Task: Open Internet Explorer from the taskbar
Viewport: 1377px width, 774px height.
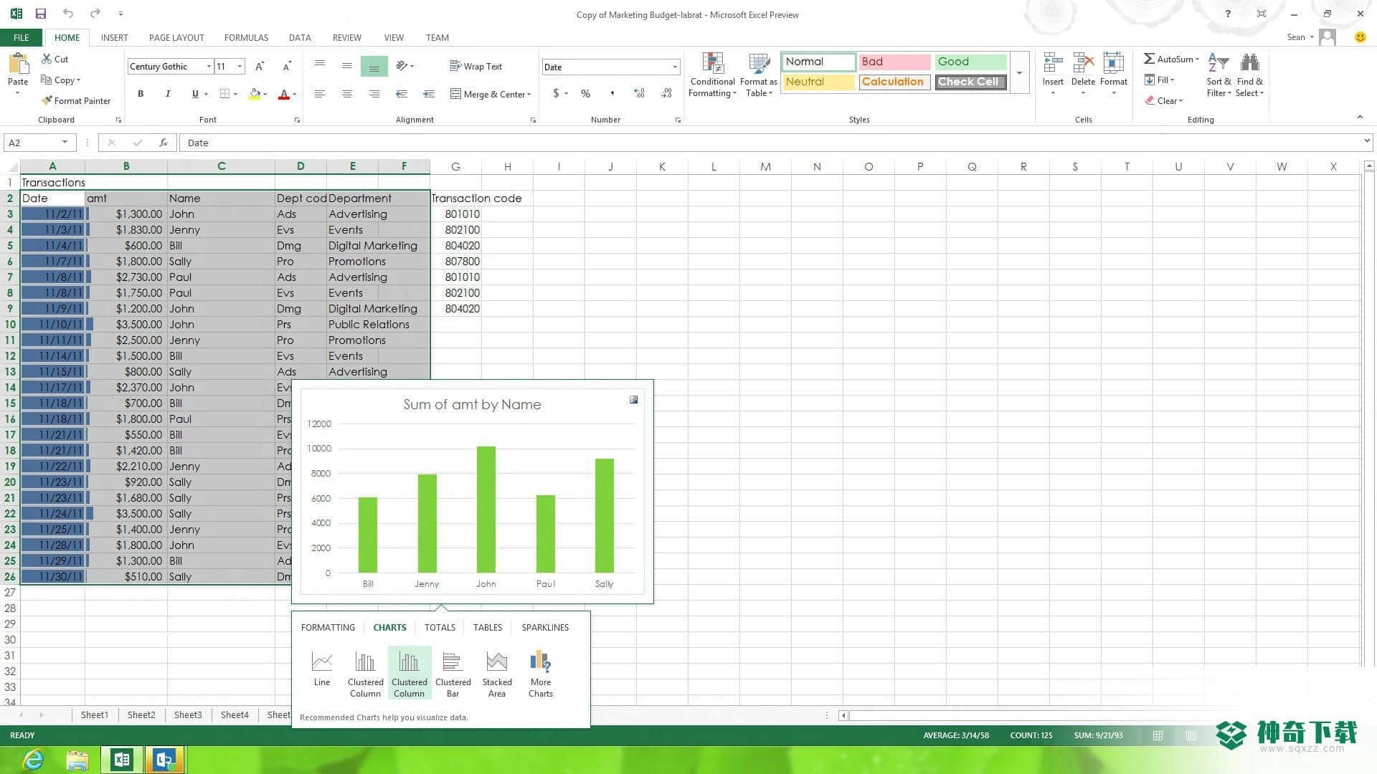Action: [x=33, y=760]
